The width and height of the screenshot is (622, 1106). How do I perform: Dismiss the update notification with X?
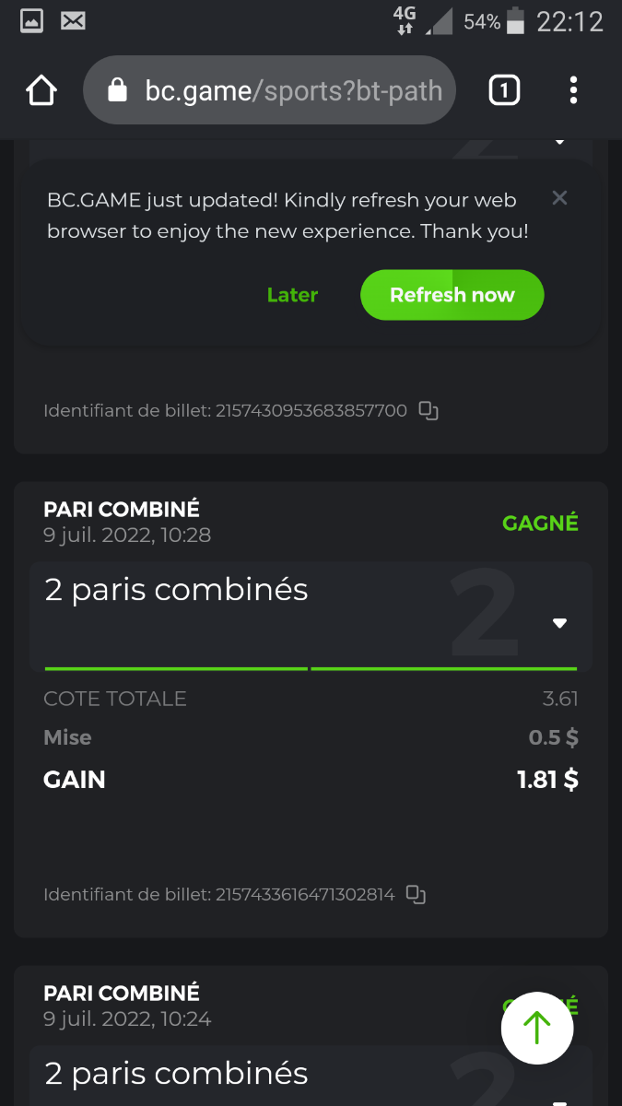[559, 197]
